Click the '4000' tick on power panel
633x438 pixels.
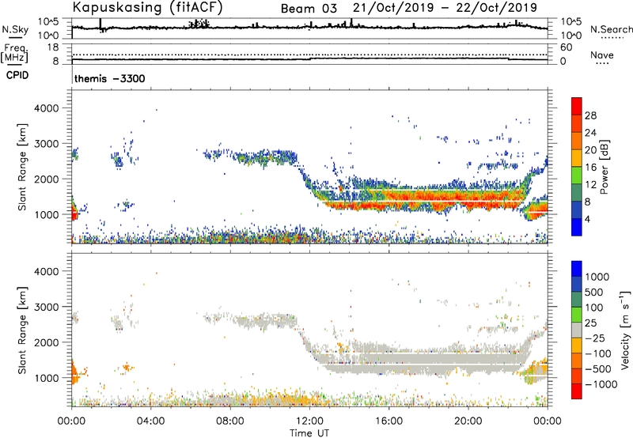click(46, 108)
